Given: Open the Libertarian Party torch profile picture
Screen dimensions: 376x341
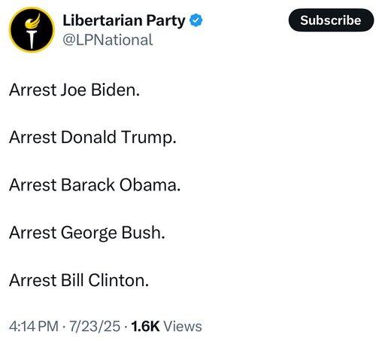Looking at the screenshot, I should (x=32, y=30).
